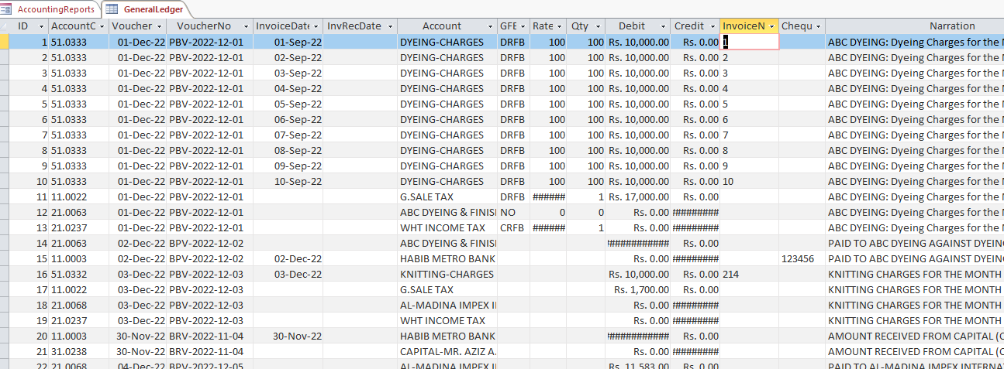The height and width of the screenshot is (369, 1004).
Task: Click the InvoiceN cell showing '214'
Action: click(x=750, y=274)
